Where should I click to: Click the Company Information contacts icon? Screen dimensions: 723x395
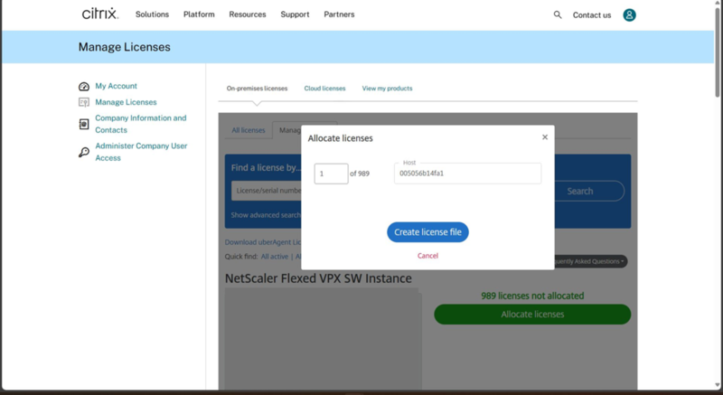tap(84, 124)
